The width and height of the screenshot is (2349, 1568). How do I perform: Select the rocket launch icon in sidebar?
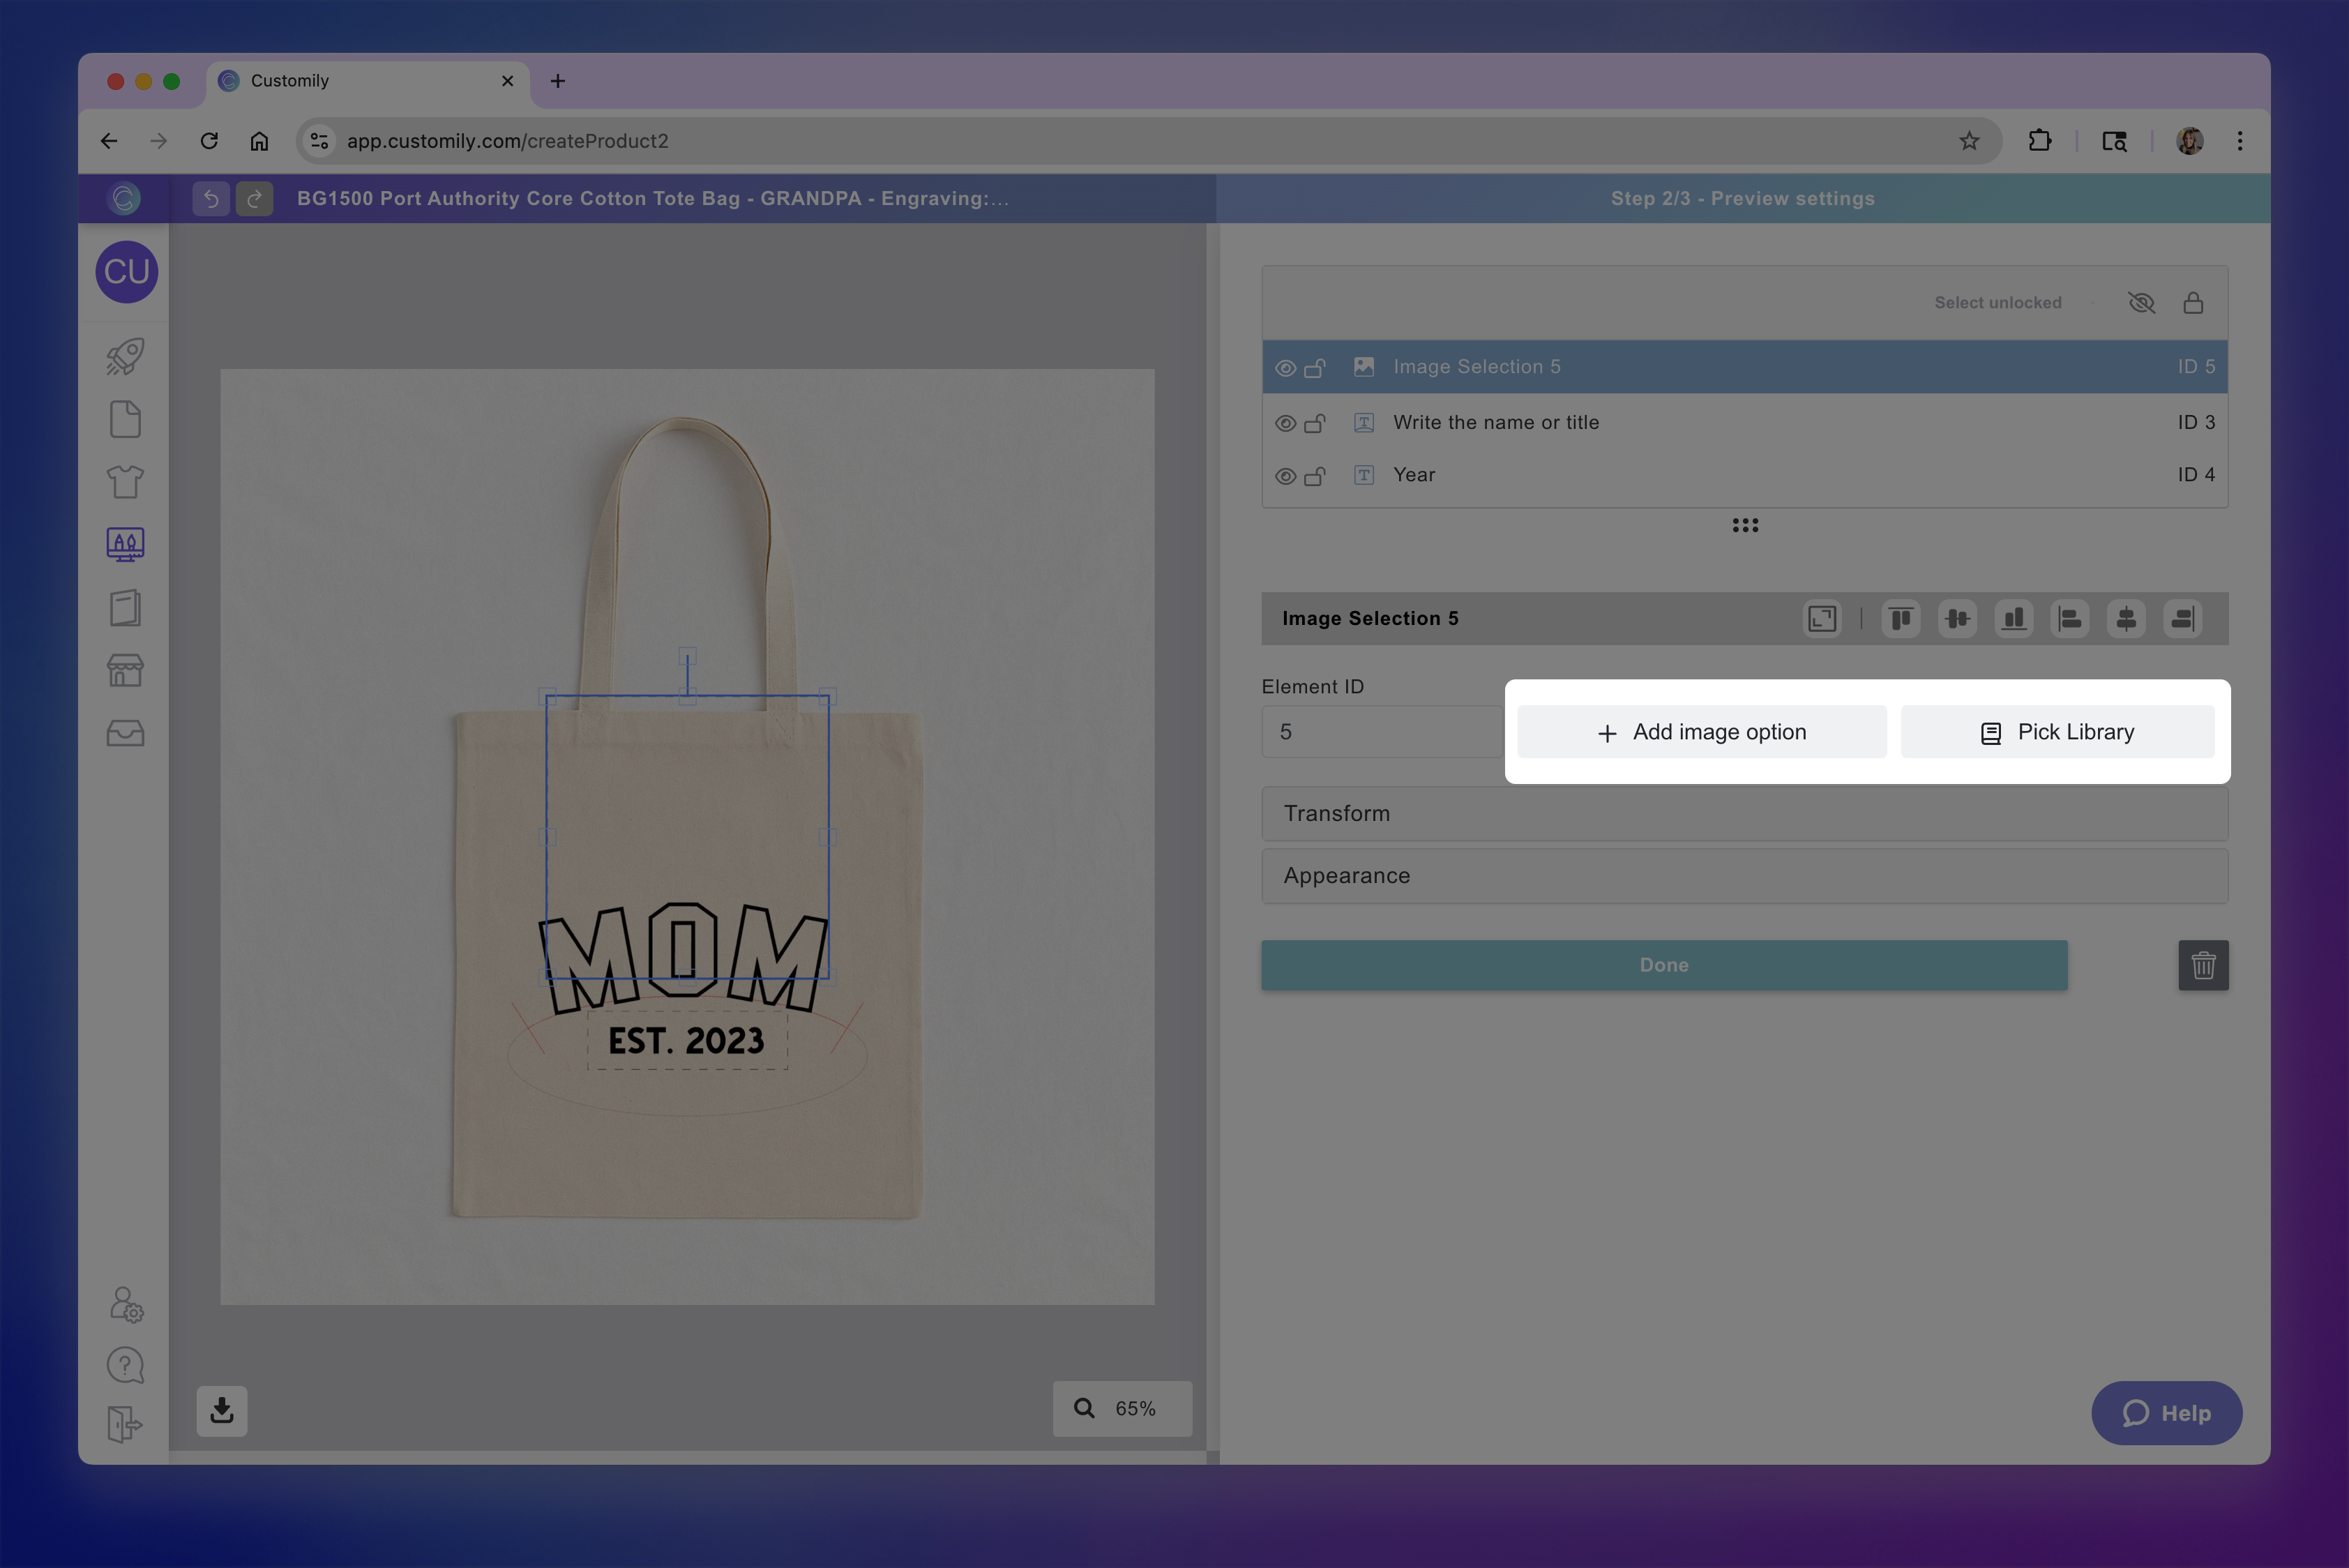click(124, 356)
